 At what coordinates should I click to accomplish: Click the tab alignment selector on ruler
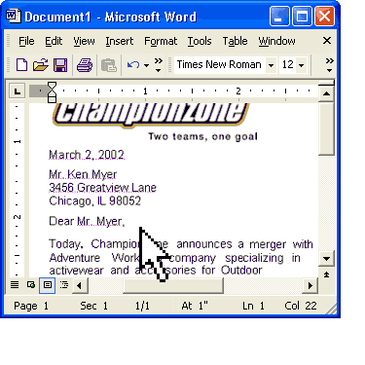(x=17, y=91)
